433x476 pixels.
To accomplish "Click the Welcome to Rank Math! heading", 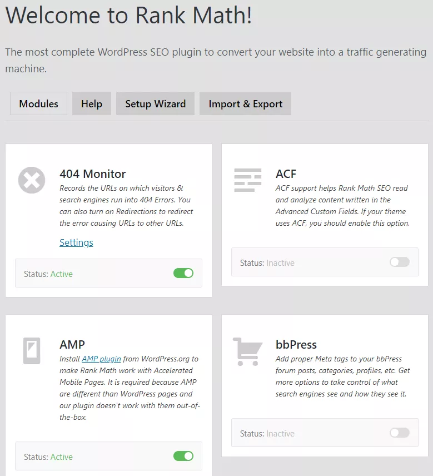I will 128,15.
